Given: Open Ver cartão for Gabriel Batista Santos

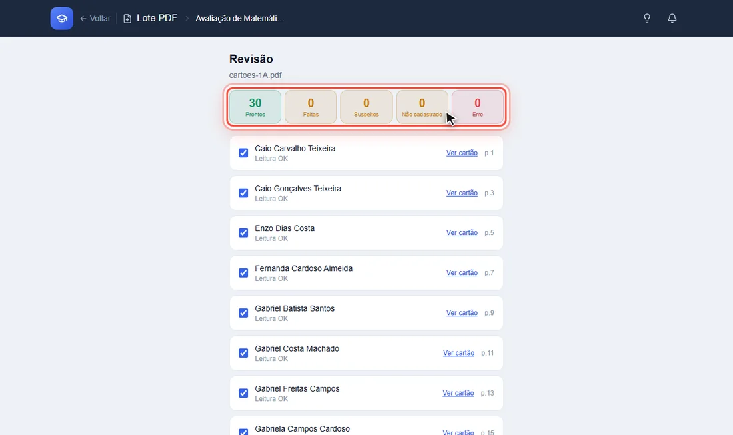Looking at the screenshot, I should point(462,313).
